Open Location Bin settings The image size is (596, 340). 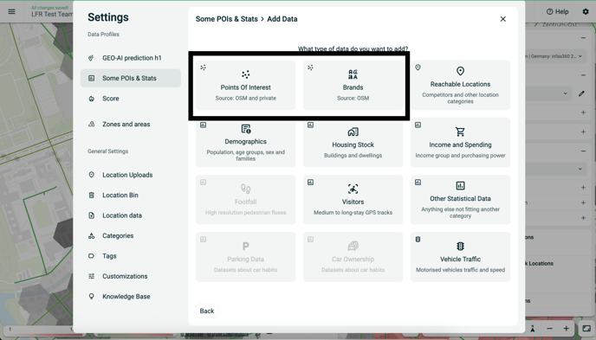click(131, 195)
